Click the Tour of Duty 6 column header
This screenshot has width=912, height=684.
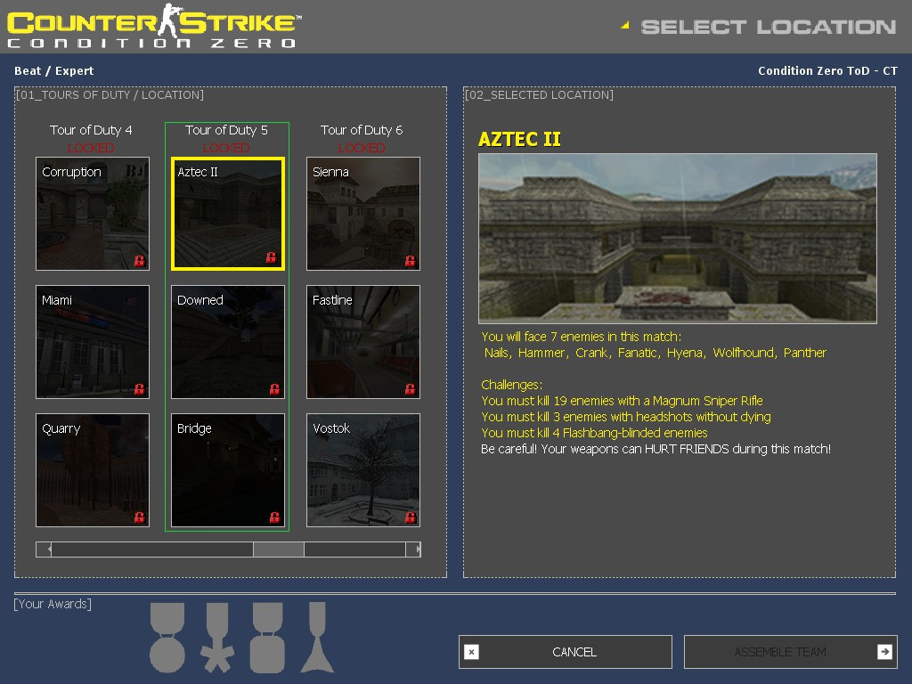coord(362,130)
